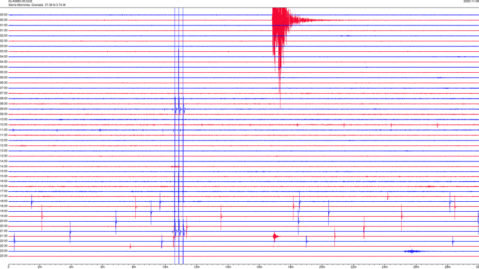Click the 10m tick label on the axis
The width and height of the screenshot is (479, 269).
pyautogui.click(x=165, y=267)
